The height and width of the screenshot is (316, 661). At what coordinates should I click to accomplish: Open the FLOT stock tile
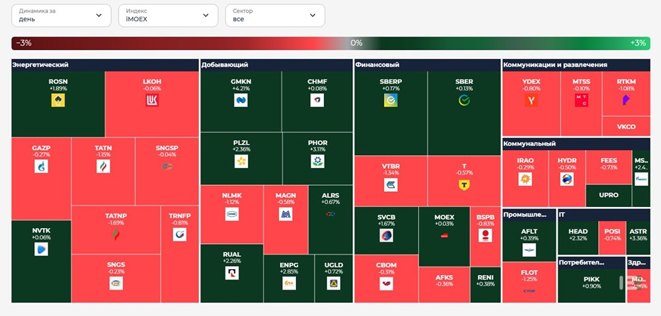tap(529, 282)
